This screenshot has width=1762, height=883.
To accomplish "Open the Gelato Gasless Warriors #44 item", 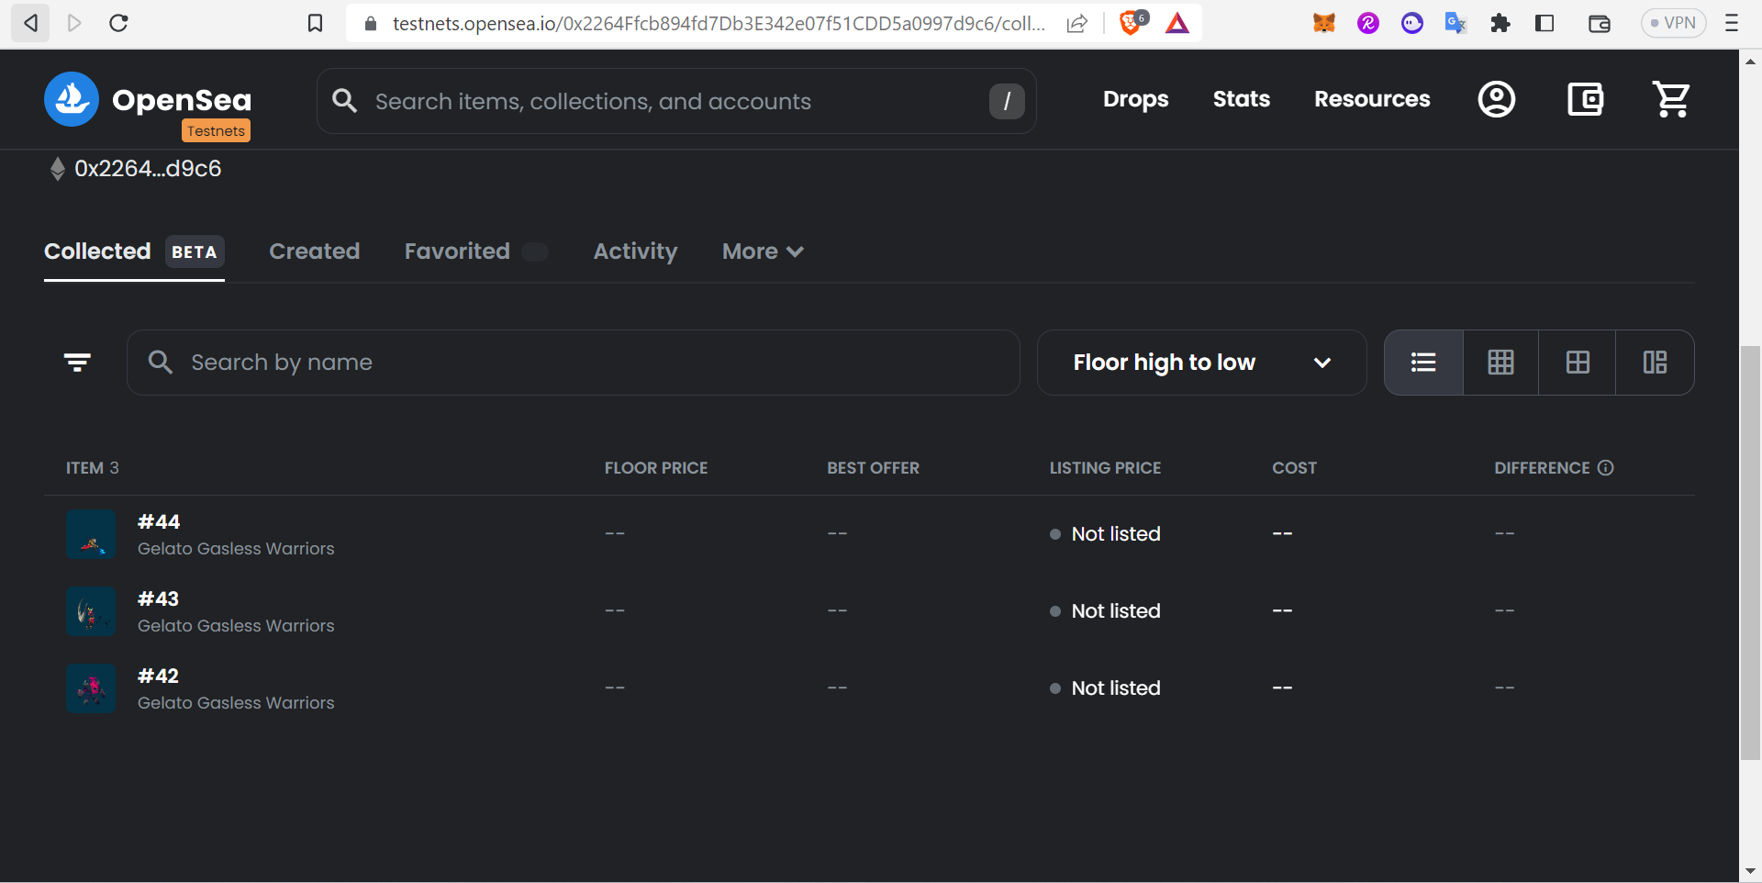I will pos(158,522).
